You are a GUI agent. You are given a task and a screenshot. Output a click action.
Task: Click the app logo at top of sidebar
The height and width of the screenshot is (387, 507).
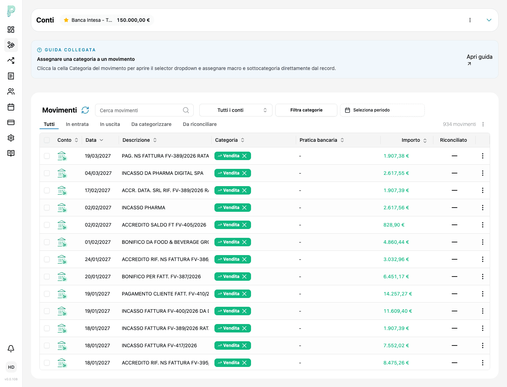pos(11,11)
